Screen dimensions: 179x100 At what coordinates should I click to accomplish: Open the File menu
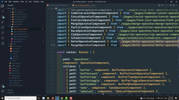pyautogui.click(x=6, y=2)
